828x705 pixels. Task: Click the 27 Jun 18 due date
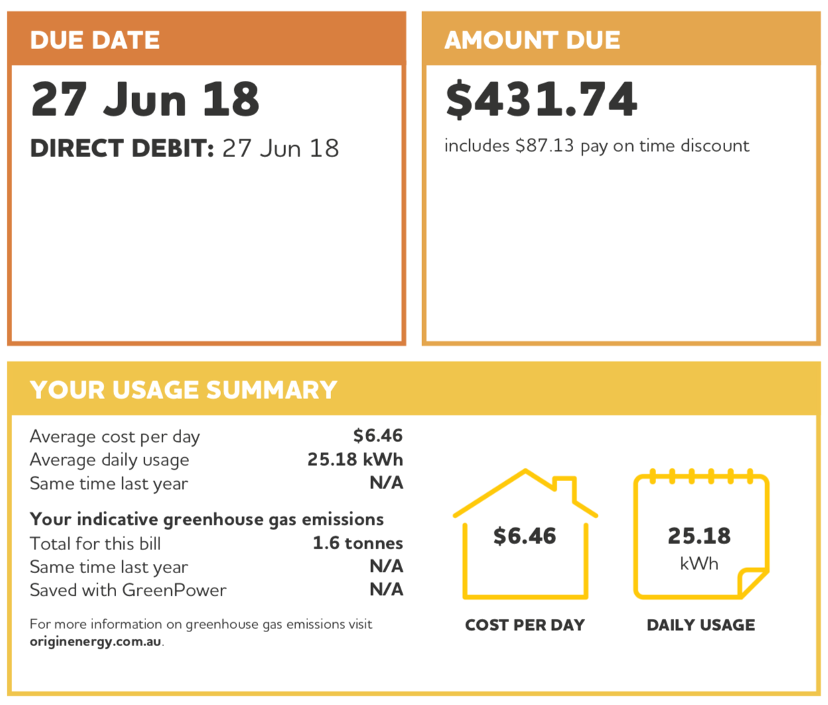145,99
